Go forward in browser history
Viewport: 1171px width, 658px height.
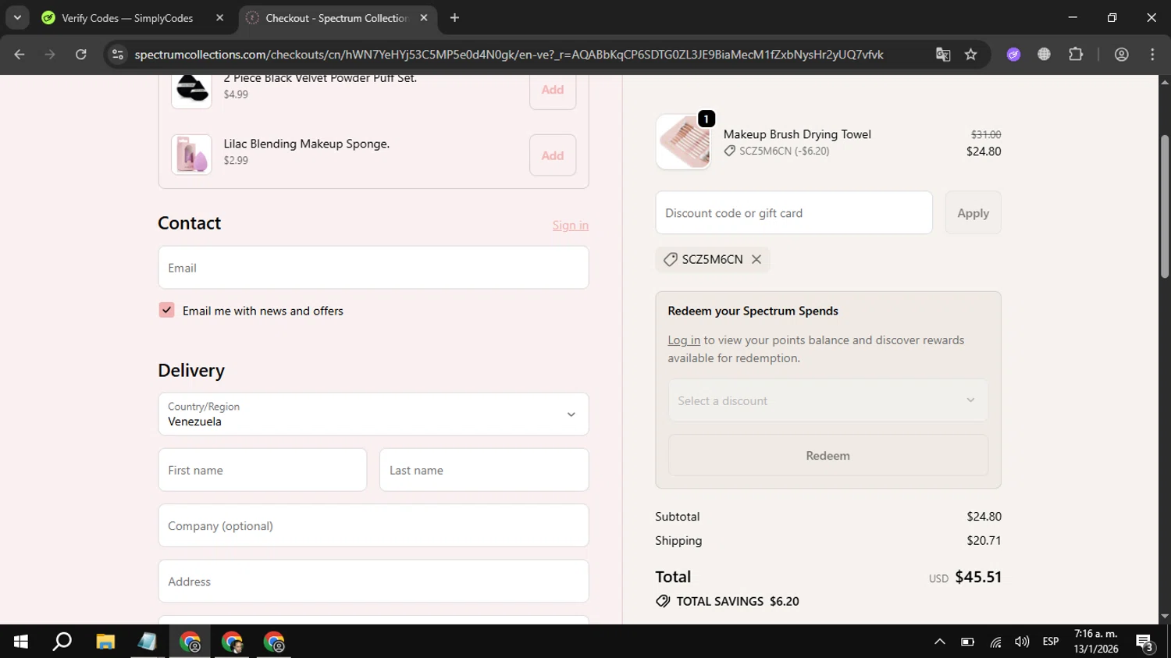pos(50,55)
